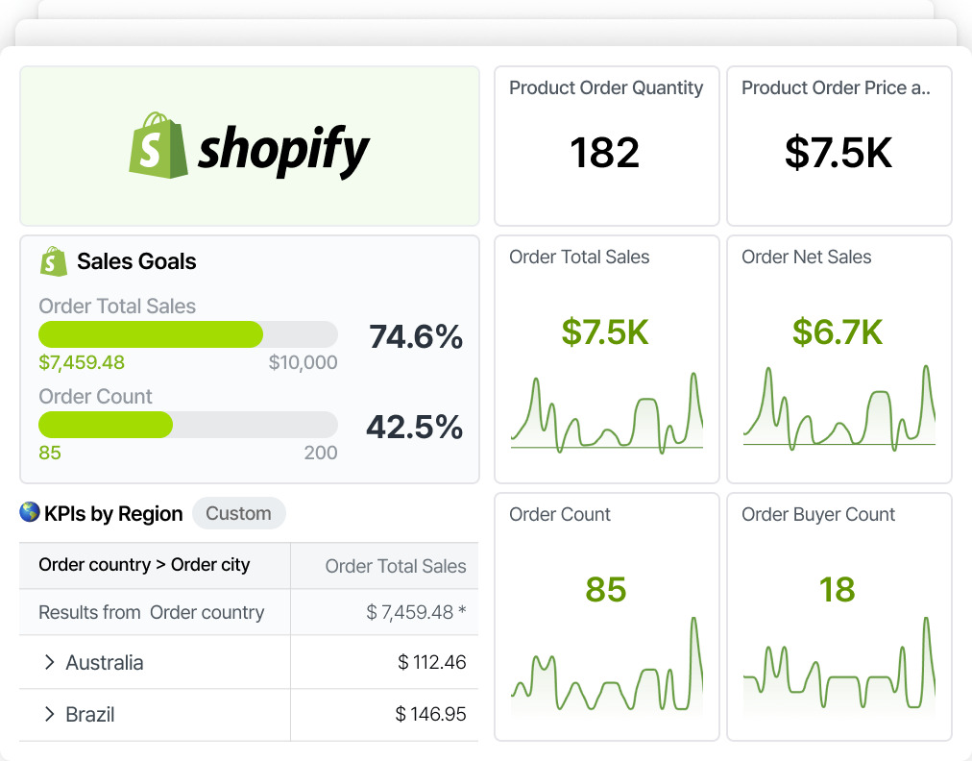Click the Shopify bag icon beside Sales Goals
The width and height of the screenshot is (972, 761).
click(54, 261)
